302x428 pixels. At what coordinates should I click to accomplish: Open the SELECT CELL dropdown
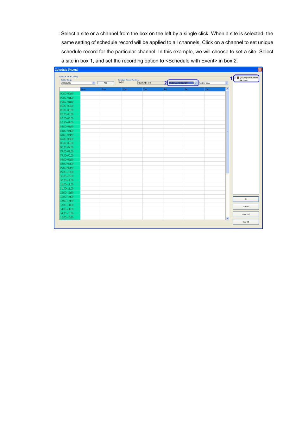226,83
